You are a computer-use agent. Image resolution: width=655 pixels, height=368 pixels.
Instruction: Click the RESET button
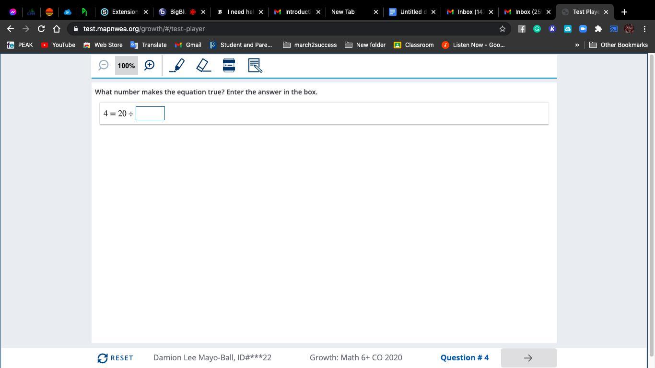(x=115, y=358)
